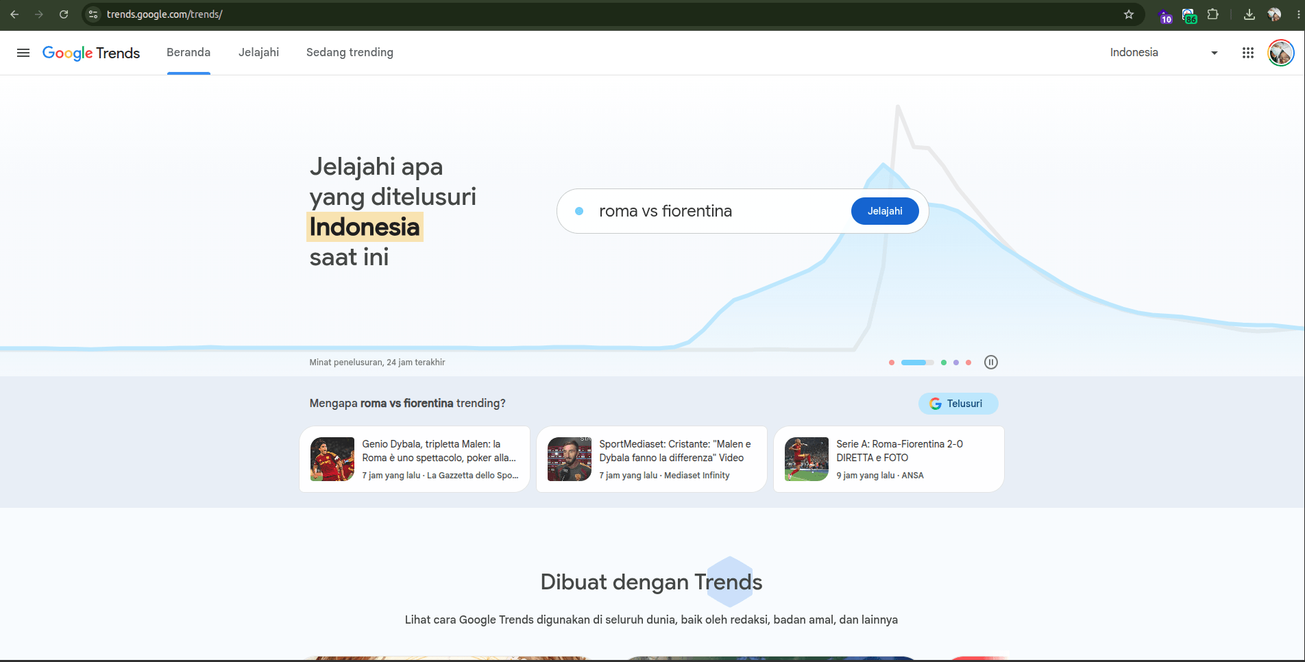This screenshot has height=662, width=1305.
Task: Open the Chrome three-dot menu
Action: point(1297,14)
